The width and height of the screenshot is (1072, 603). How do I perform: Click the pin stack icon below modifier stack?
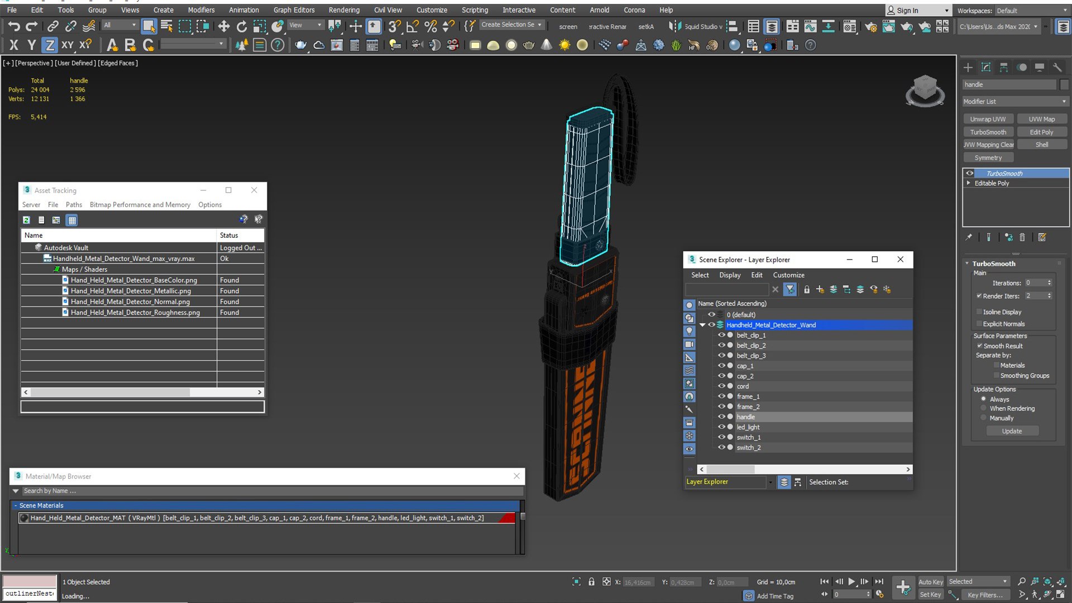(969, 237)
